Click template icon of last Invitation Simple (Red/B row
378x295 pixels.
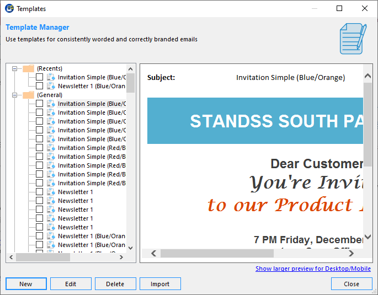tap(51, 183)
